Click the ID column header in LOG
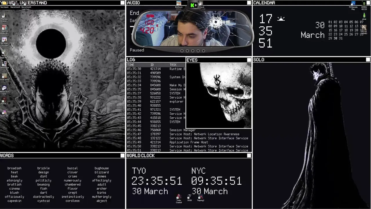Viewport: 371px width, 209px height. point(152,65)
